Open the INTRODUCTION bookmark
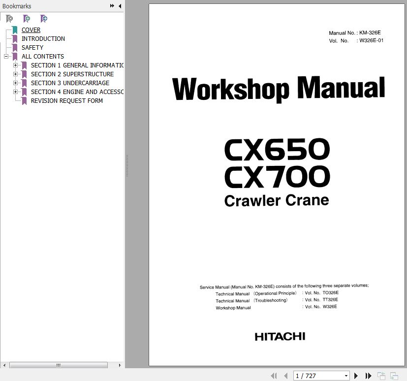Viewport: 407px width, 381px height. point(43,39)
